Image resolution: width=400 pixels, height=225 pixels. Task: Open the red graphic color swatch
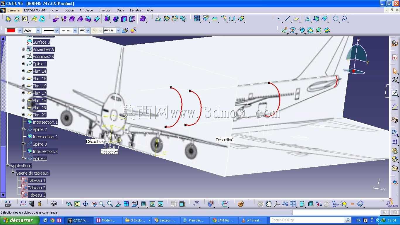(x=11, y=30)
